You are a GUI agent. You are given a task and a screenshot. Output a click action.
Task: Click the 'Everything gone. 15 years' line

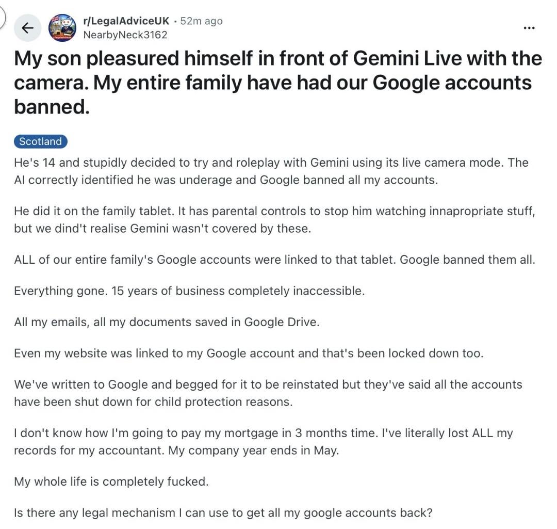pyautogui.click(x=189, y=291)
